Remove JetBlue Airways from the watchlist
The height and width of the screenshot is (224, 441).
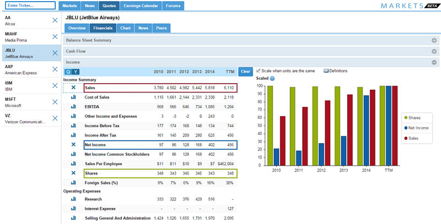coord(55,53)
